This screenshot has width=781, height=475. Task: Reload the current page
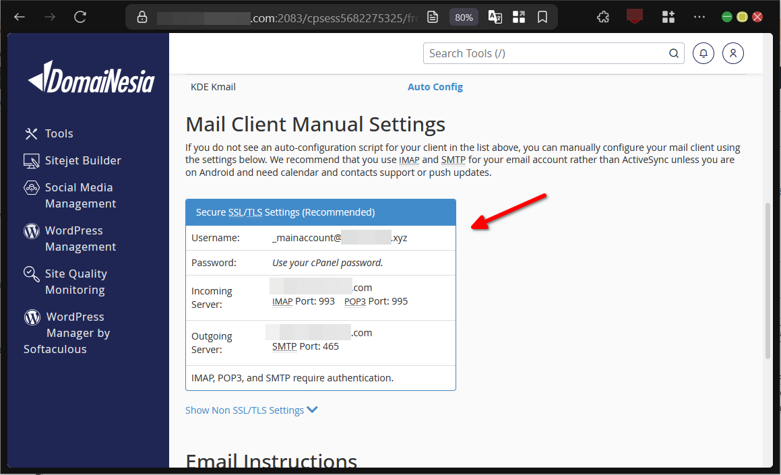coord(80,17)
